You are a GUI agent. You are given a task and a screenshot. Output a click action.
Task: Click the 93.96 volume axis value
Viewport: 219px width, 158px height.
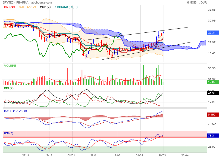tap(212, 68)
